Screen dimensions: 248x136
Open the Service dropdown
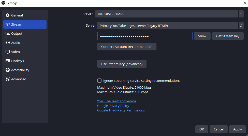pos(169,14)
